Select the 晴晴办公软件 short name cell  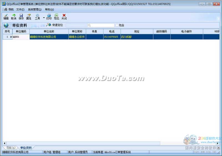point(77,37)
